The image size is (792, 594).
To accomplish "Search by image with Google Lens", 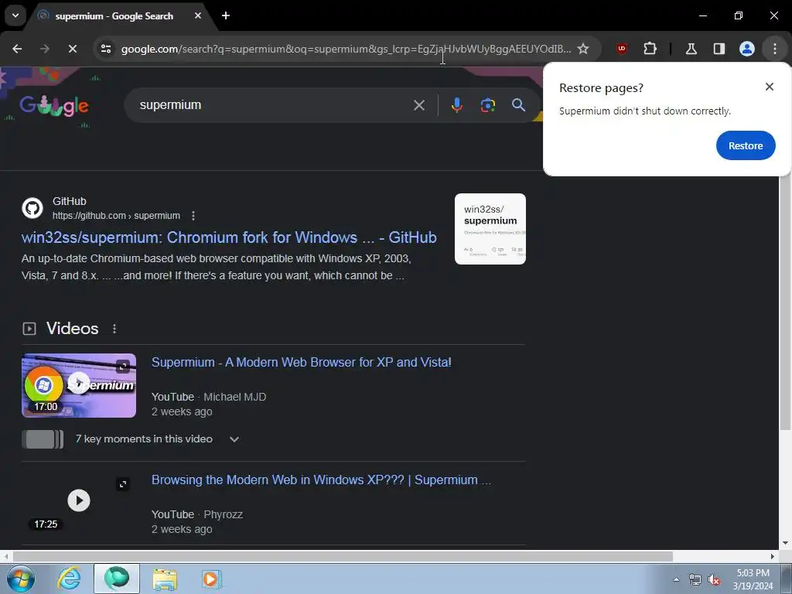I will coord(487,105).
